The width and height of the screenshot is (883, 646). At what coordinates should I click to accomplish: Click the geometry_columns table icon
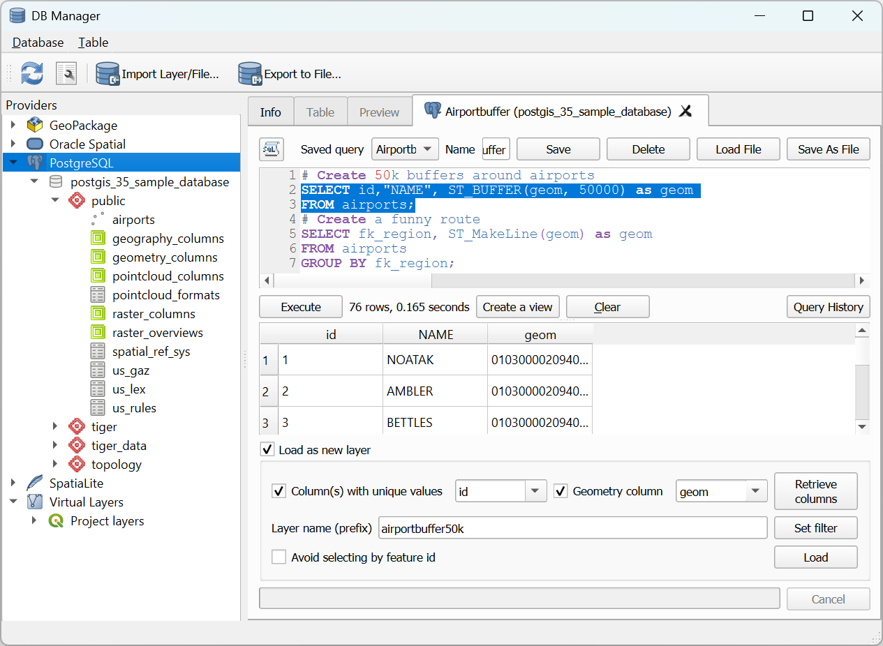pyautogui.click(x=98, y=257)
